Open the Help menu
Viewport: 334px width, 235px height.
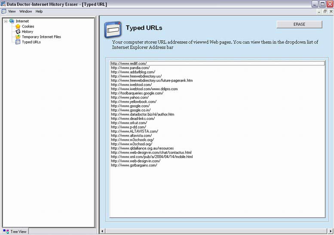click(39, 11)
